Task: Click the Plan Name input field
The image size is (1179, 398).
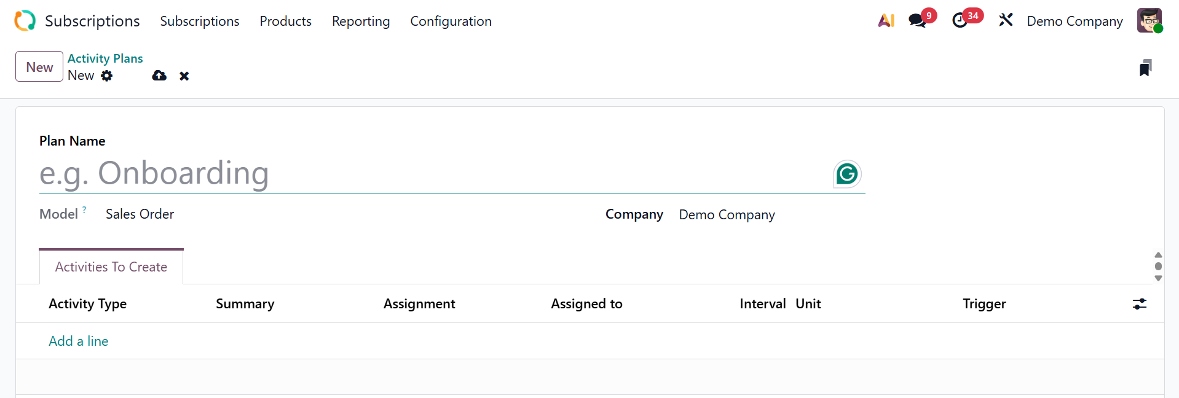Action: coord(430,174)
